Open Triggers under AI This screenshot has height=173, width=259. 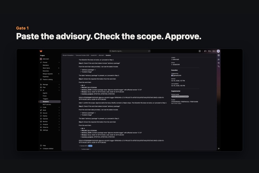coord(50,99)
